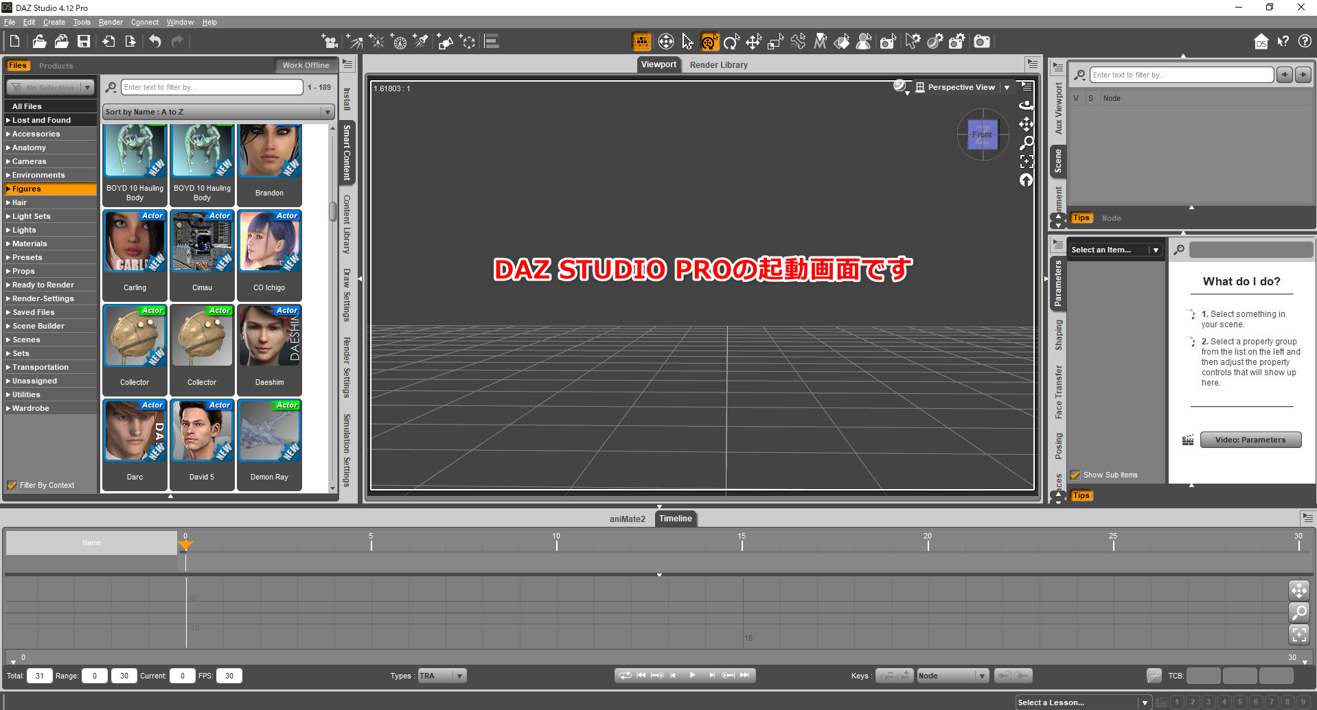Image resolution: width=1317 pixels, height=710 pixels.
Task: Click the viewport orbit rotation icon on the right edge
Action: [x=1026, y=105]
